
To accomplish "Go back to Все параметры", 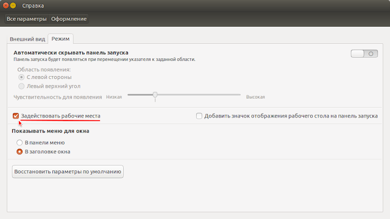I will pos(27,19).
